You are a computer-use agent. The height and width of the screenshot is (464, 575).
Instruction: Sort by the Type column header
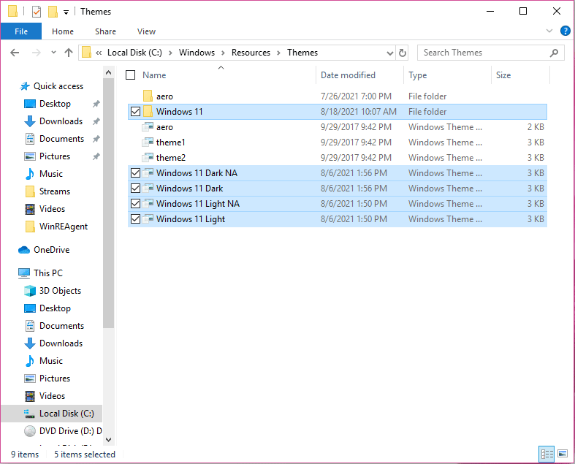[x=418, y=75]
